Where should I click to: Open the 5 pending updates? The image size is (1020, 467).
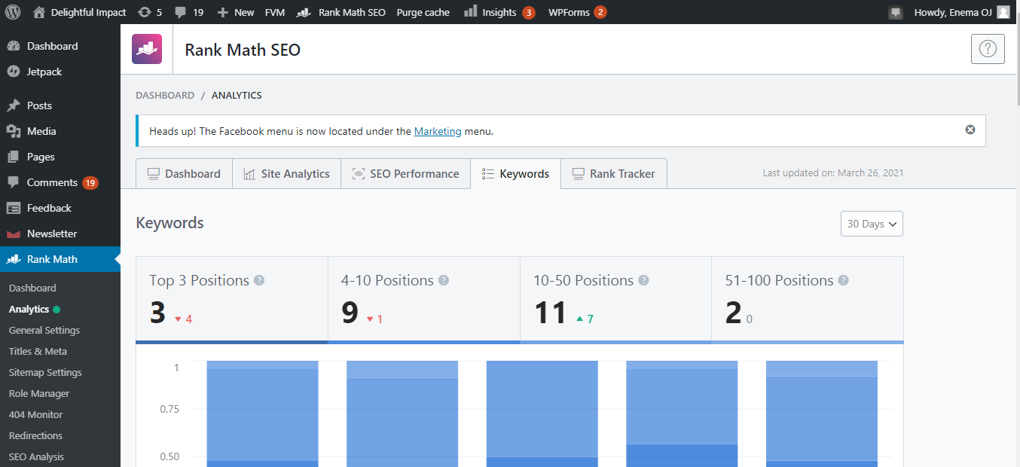150,12
